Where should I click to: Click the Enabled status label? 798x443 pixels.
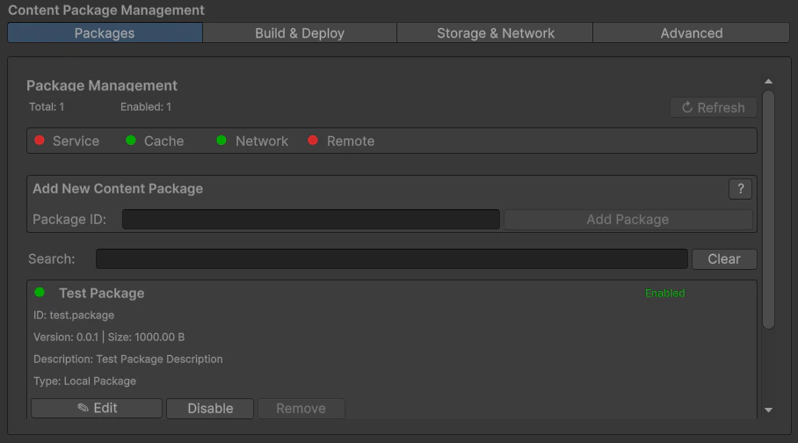664,294
